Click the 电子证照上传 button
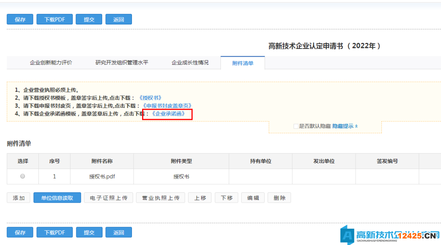 click(x=108, y=197)
